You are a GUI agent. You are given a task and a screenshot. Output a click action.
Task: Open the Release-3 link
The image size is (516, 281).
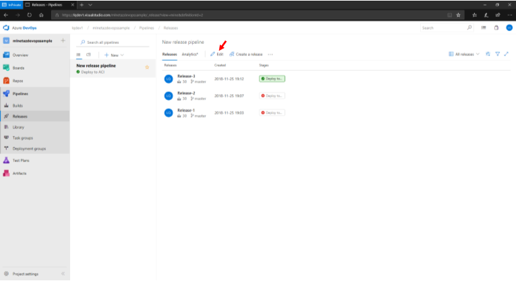pyautogui.click(x=185, y=76)
